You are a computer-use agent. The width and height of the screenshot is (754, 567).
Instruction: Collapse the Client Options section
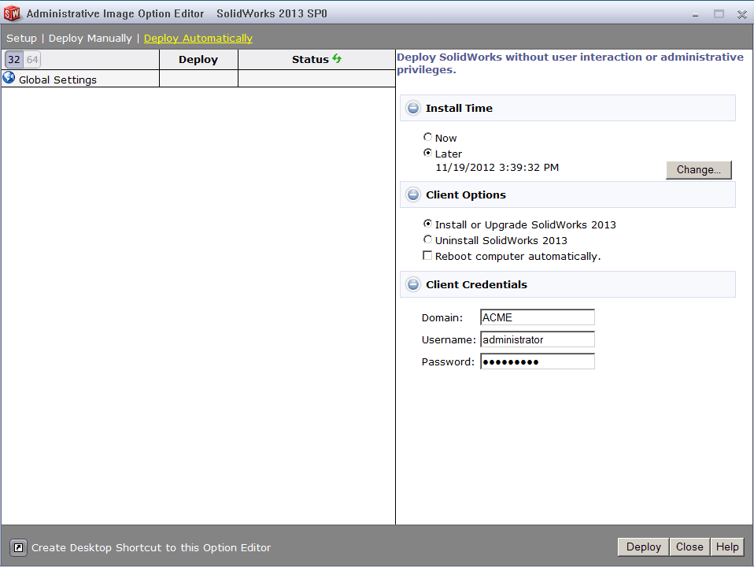(413, 195)
